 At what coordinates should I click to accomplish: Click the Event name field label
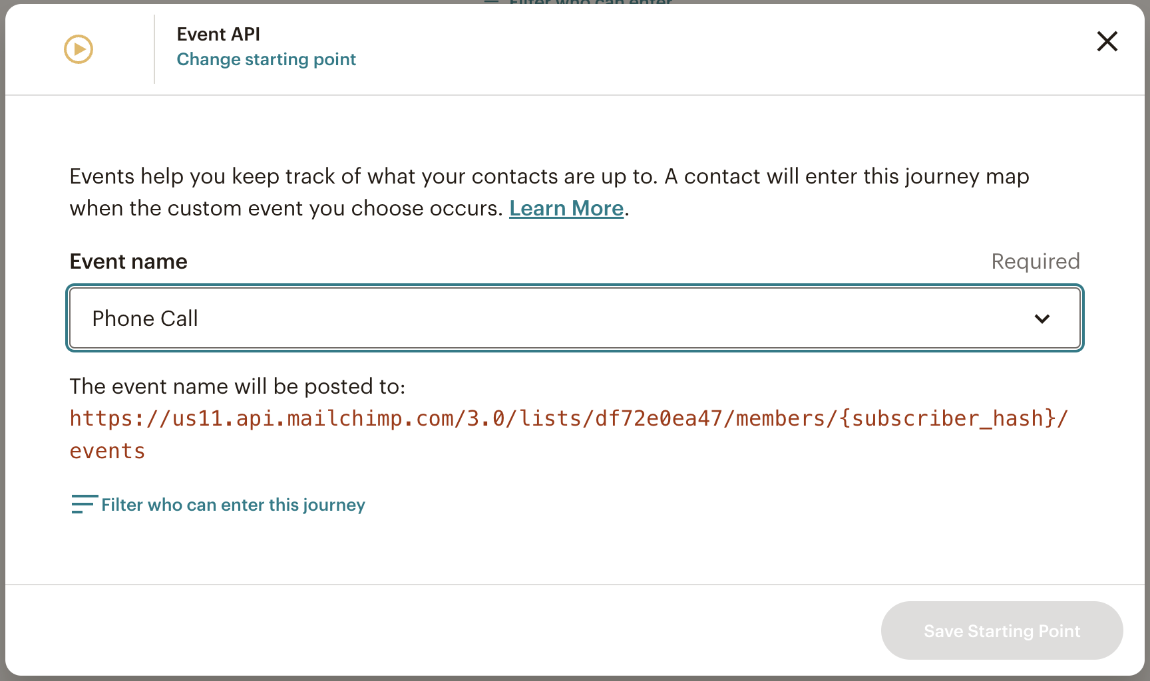point(128,261)
